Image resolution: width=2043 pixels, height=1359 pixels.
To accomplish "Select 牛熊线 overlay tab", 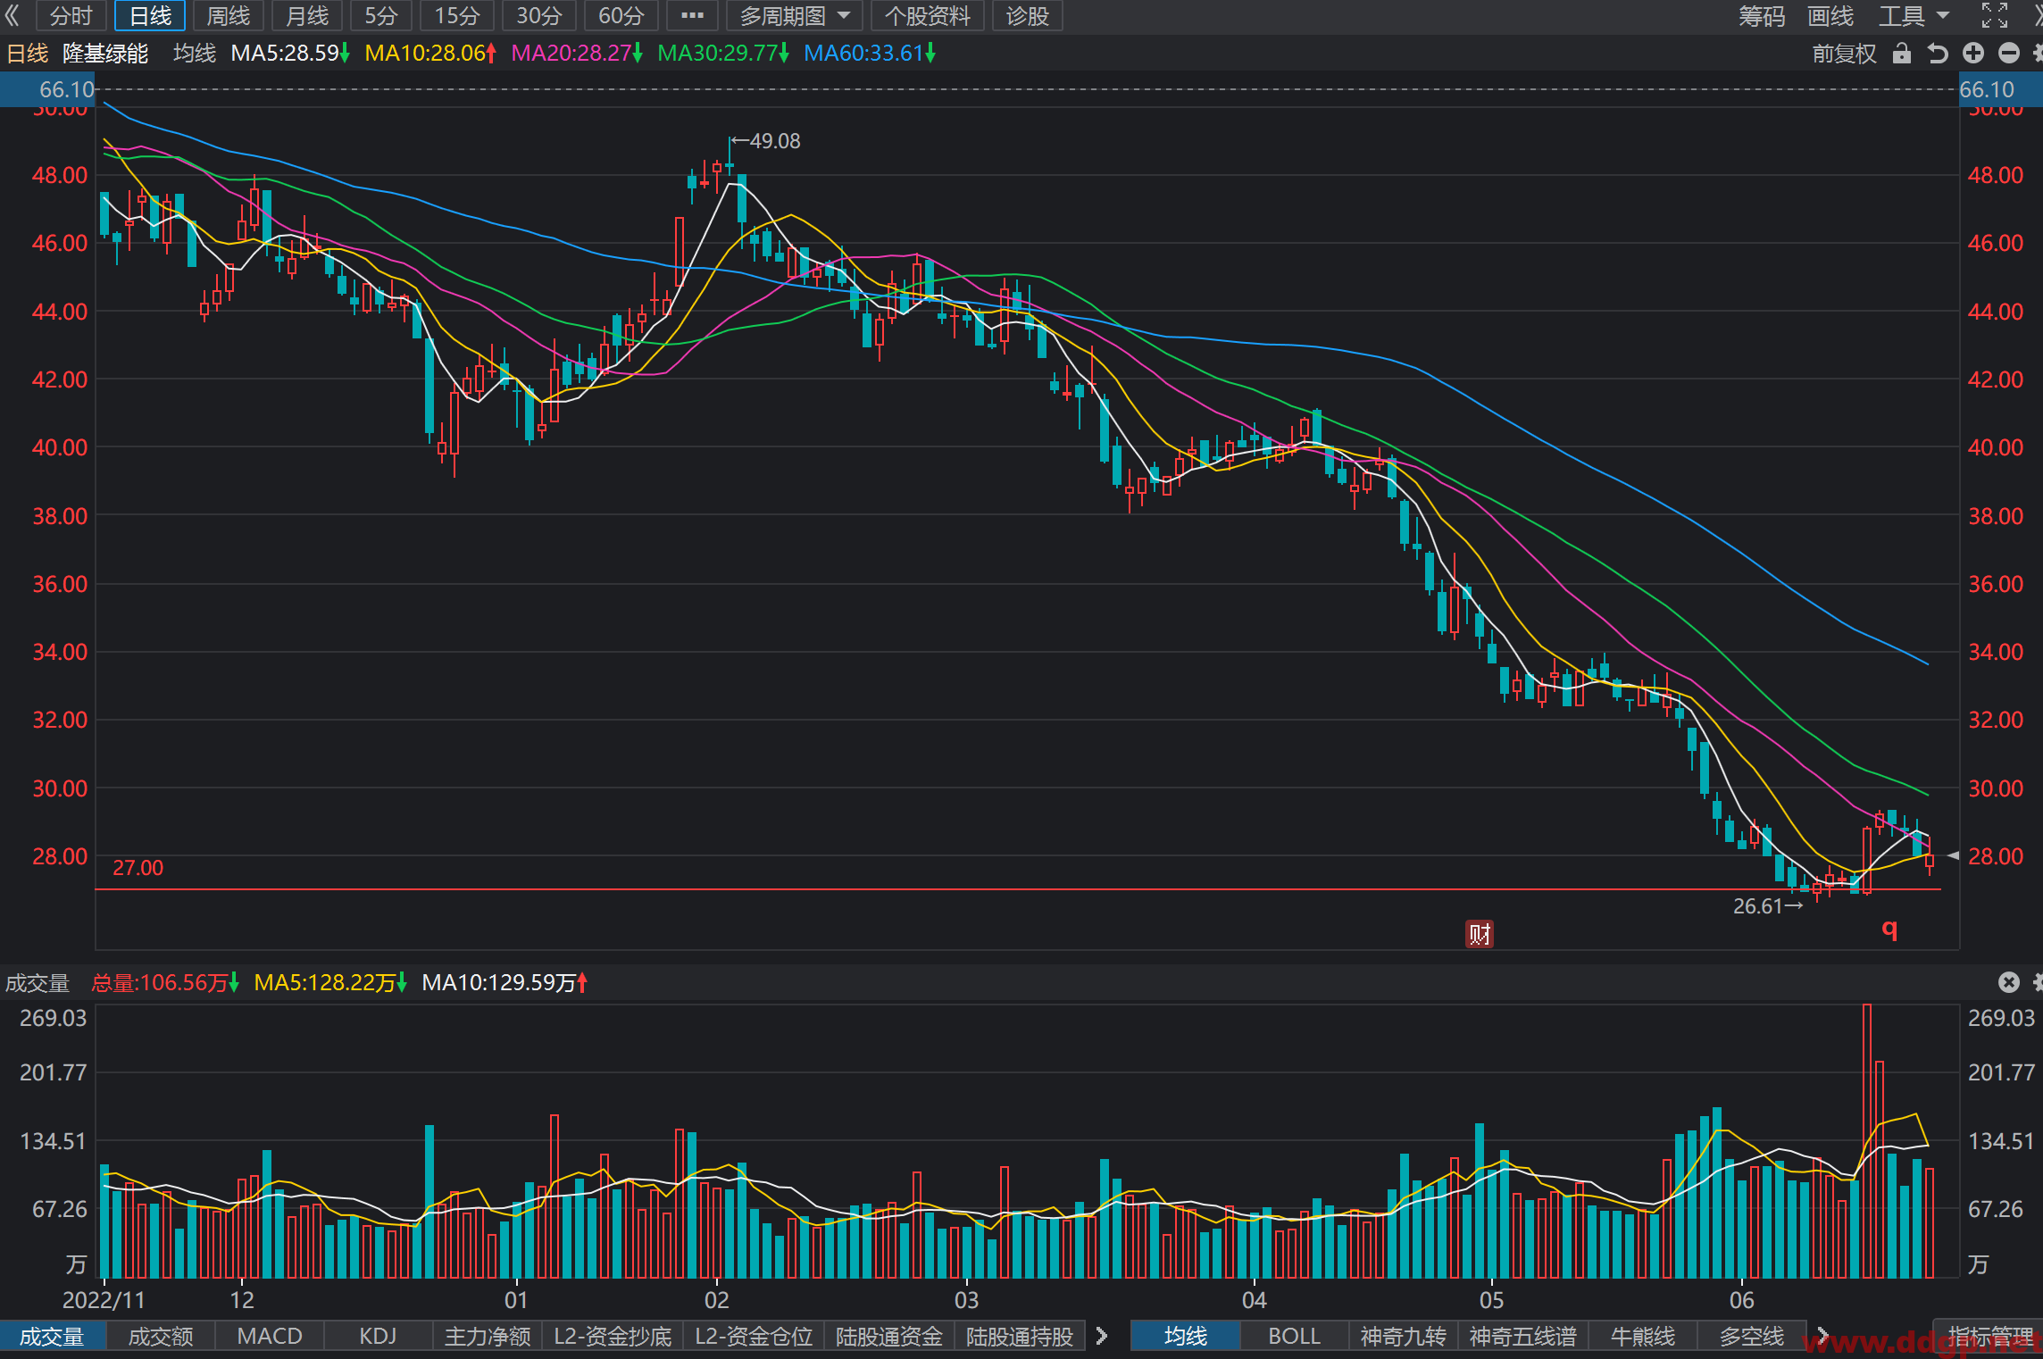I will click(x=1643, y=1336).
